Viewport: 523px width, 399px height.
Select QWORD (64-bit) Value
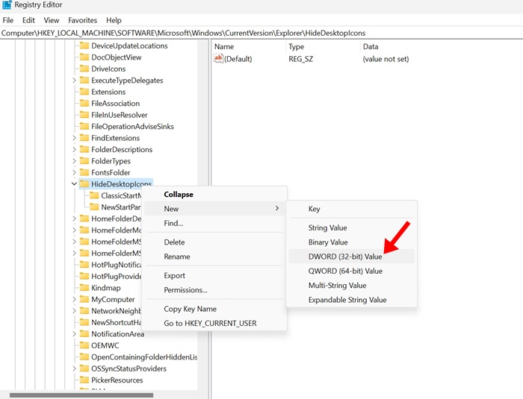coord(352,271)
